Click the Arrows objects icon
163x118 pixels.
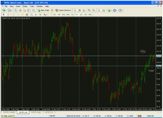(x=45, y=15)
